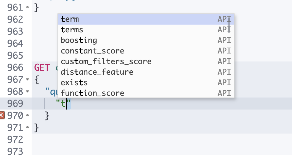Toggle the fold arrow on line 970
The height and width of the screenshot is (155, 292).
coord(27,116)
